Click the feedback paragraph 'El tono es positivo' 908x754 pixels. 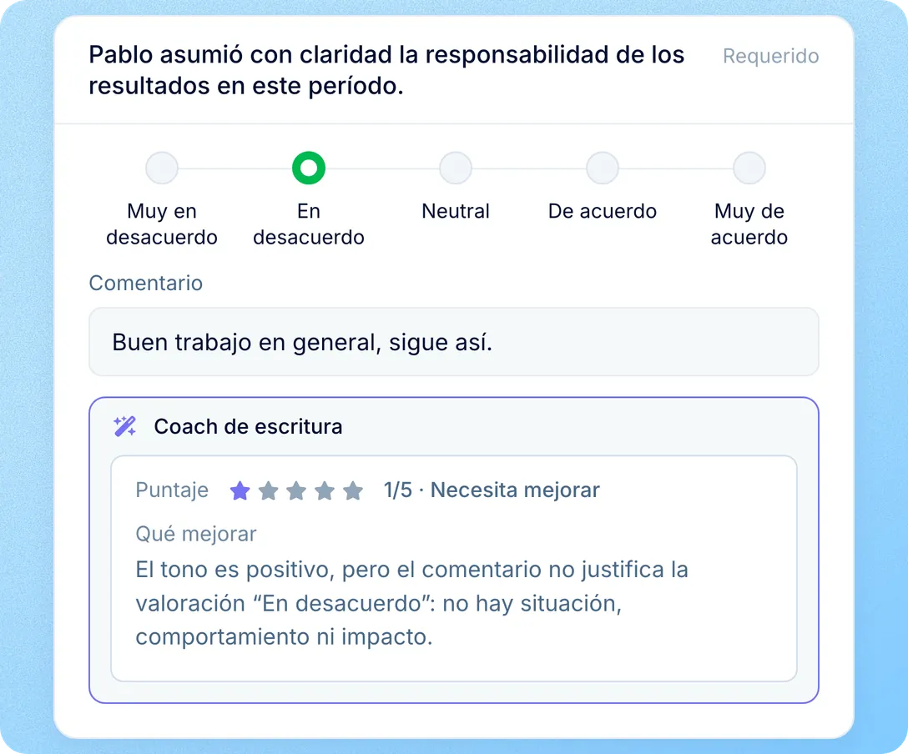coord(411,603)
